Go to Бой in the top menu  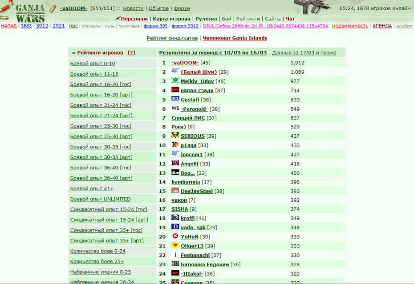click(226, 19)
